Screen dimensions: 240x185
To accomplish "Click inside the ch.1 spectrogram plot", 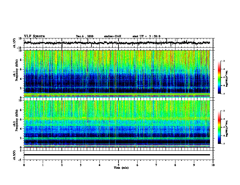I will click(x=117, y=74).
